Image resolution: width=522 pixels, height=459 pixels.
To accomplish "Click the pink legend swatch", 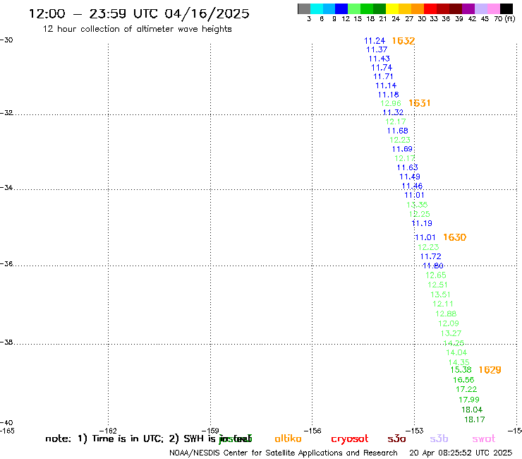I will tap(494, 8).
